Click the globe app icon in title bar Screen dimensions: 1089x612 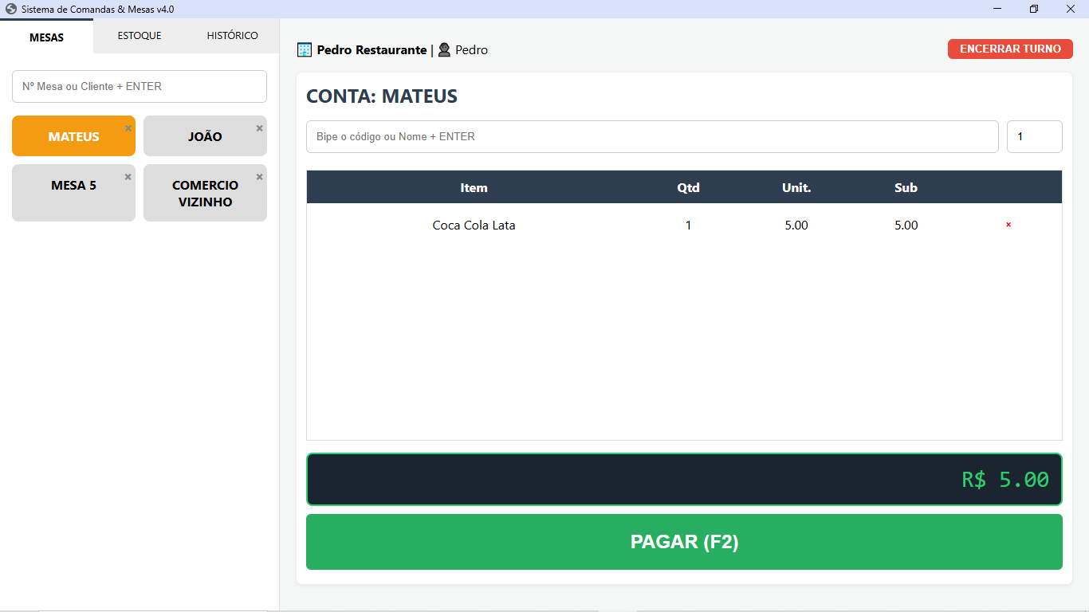click(x=11, y=10)
